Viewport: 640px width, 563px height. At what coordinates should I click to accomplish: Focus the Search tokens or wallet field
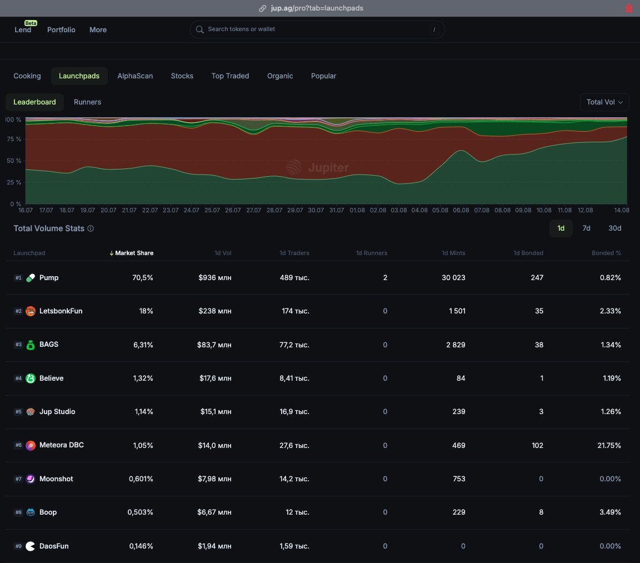tap(317, 29)
